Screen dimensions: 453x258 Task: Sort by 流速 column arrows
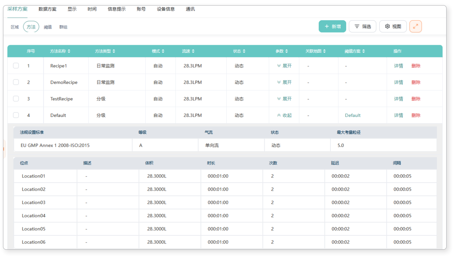[x=193, y=51]
